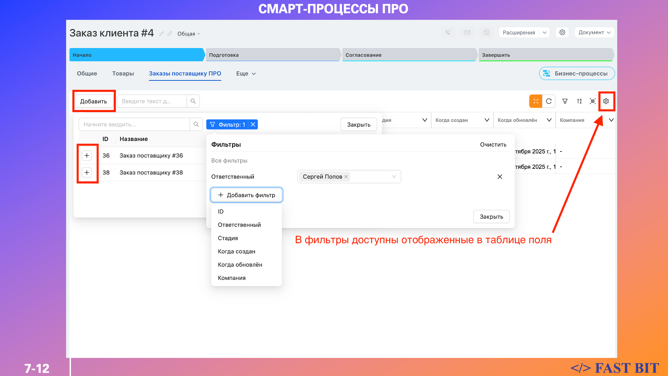Click the orange fullscreen expand icon

click(x=536, y=101)
